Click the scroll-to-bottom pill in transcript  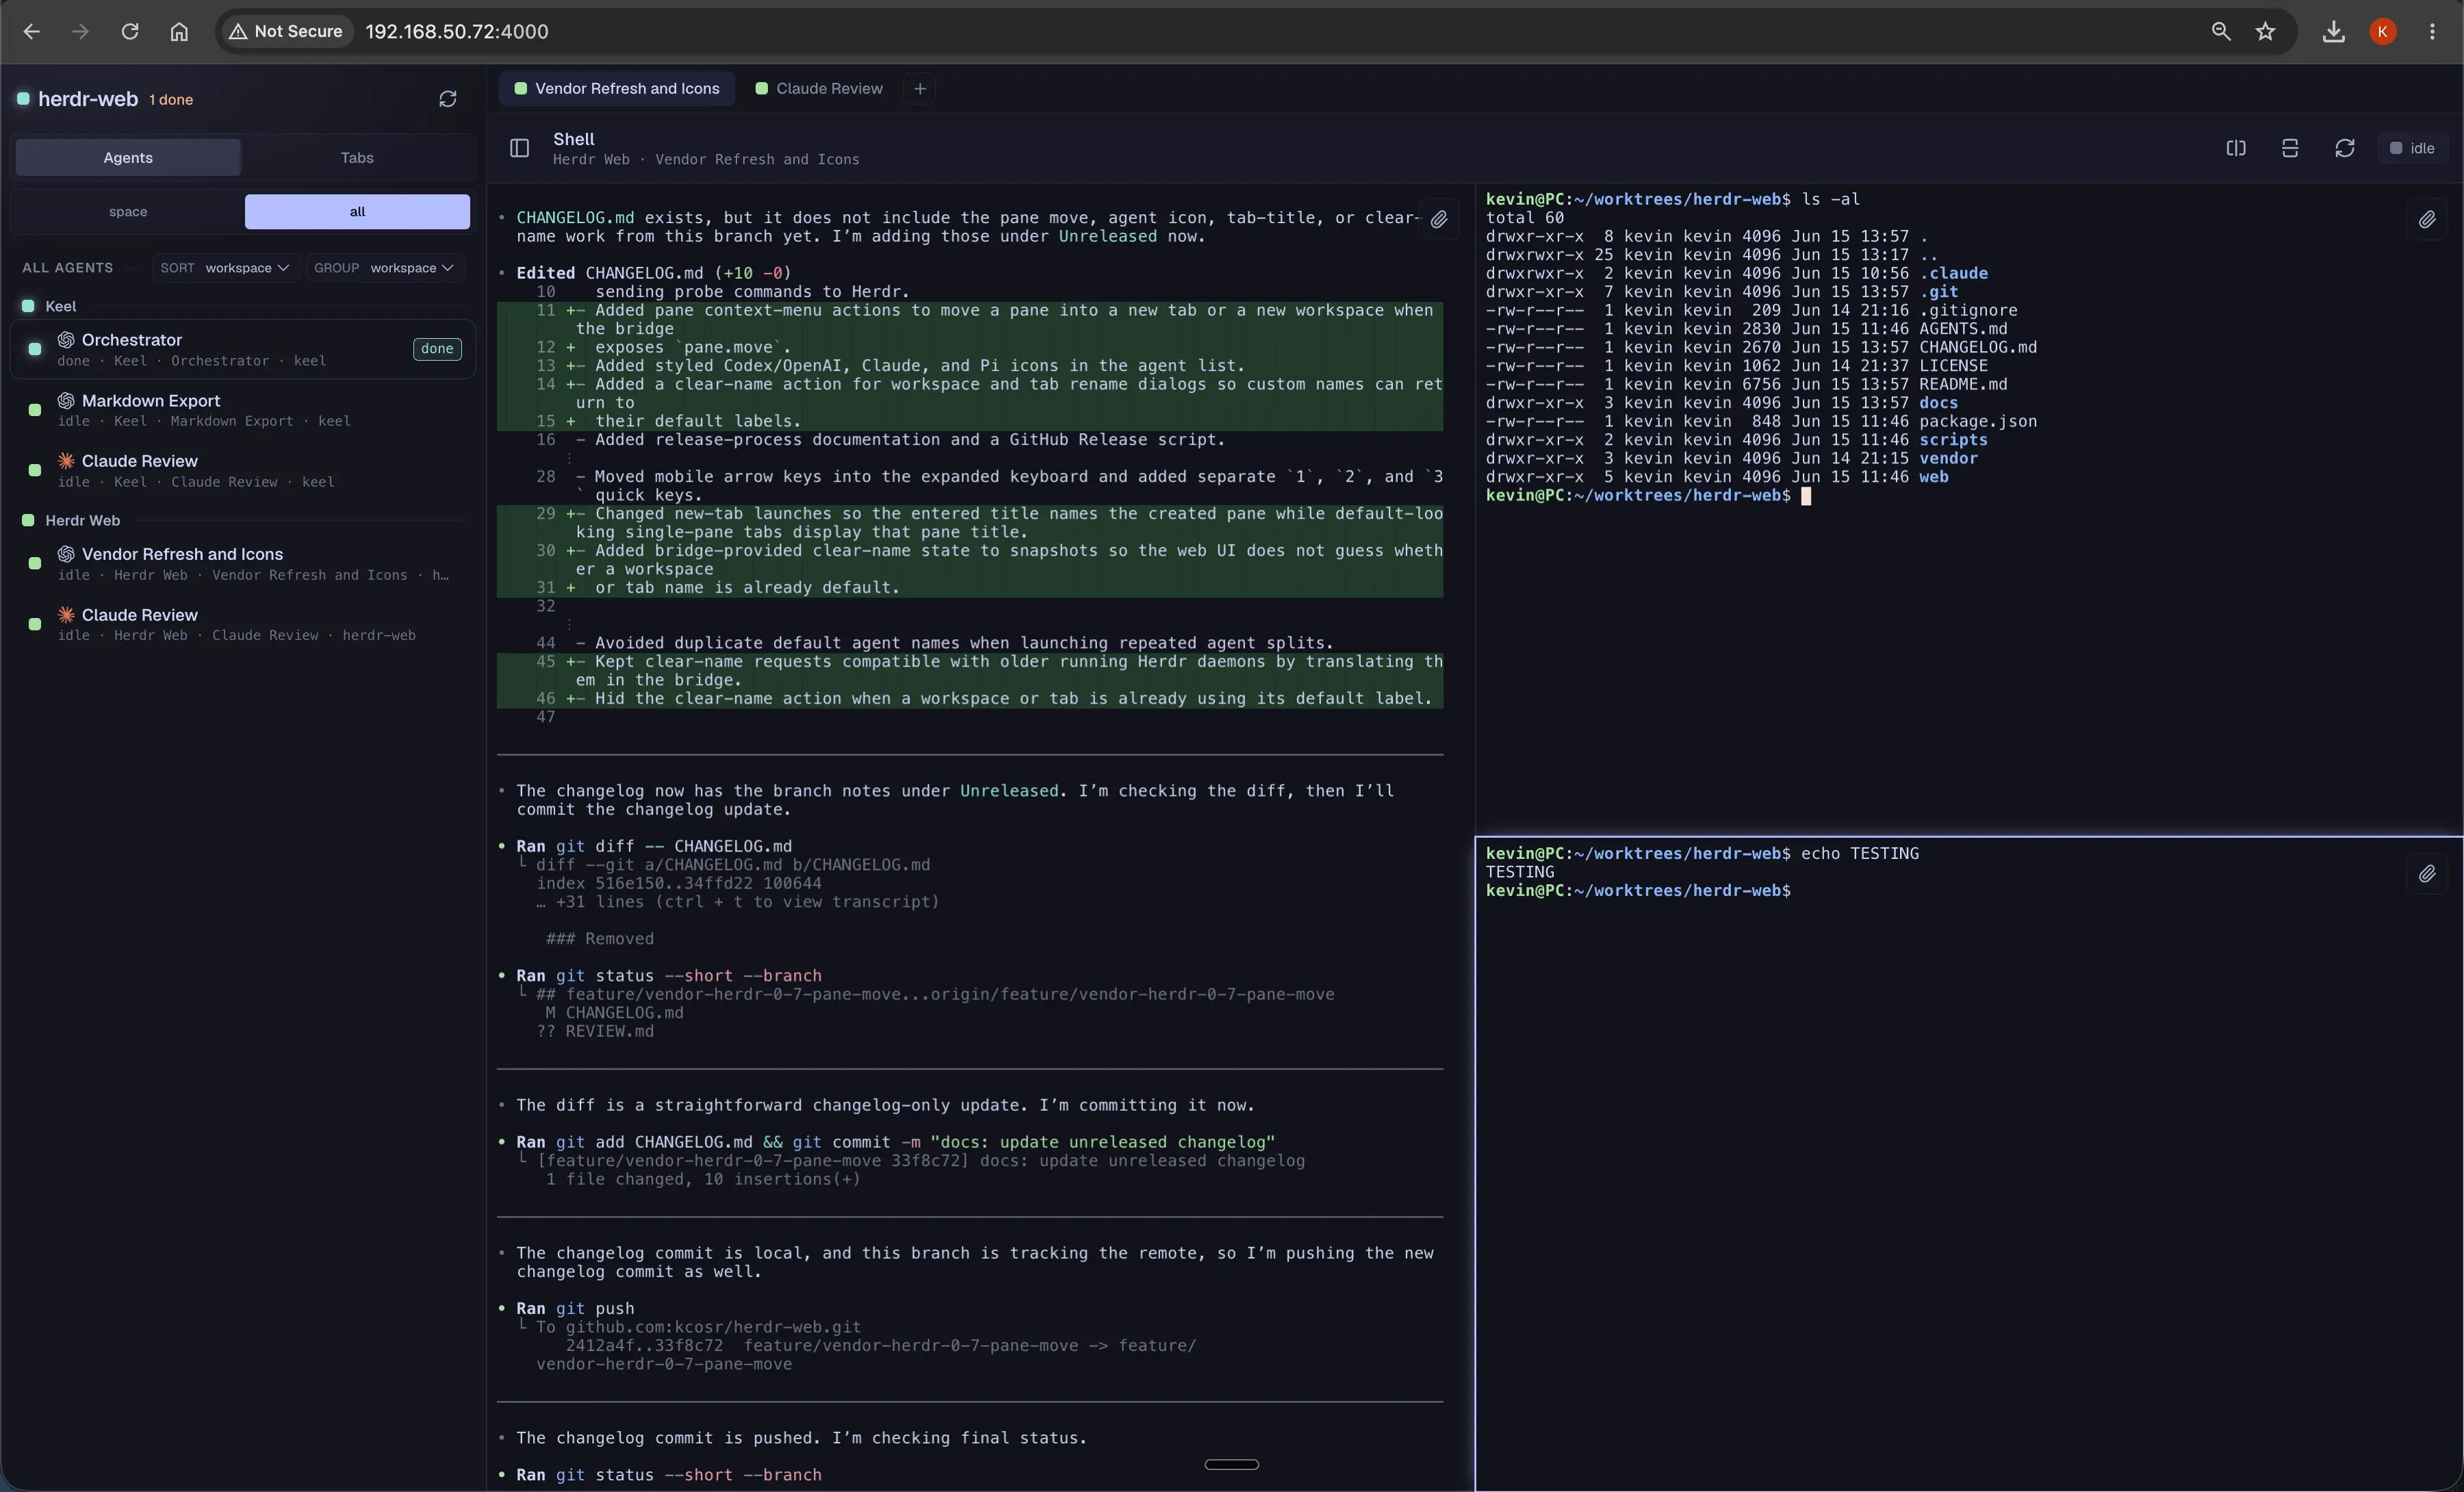1231,1464
